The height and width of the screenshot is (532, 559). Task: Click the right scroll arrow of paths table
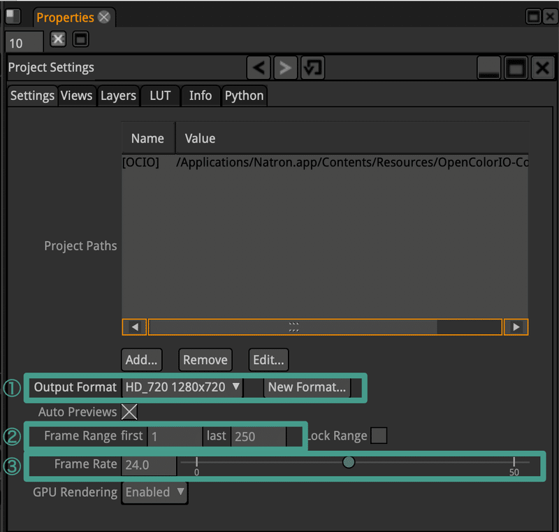(516, 327)
